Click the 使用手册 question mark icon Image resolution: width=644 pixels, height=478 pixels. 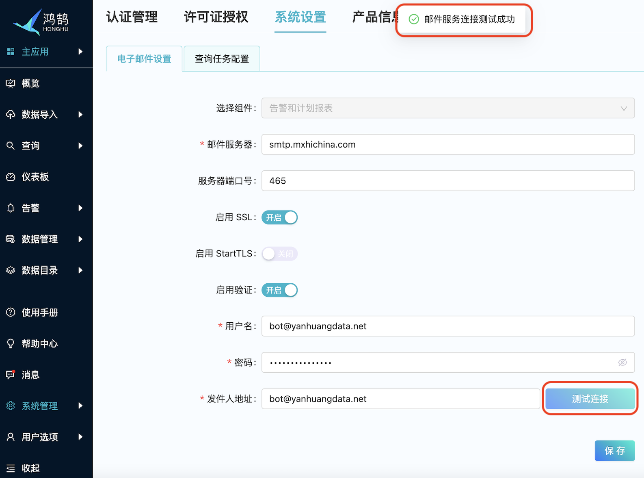point(11,312)
